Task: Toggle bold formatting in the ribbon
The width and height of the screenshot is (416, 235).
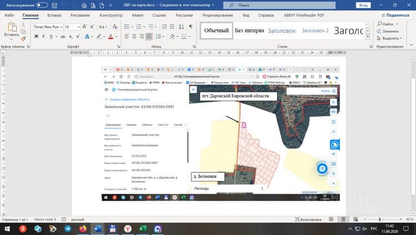Action: click(37, 37)
